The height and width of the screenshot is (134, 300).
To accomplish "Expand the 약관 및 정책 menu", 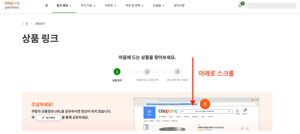I will [x=134, y=6].
